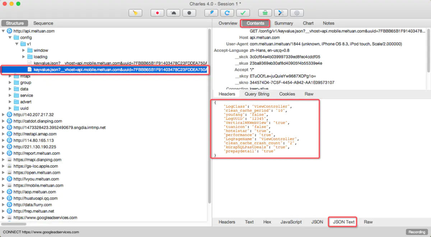Screen dimensions: 431x237
Task: Enable throttling with the turtle icon
Action: tap(173, 13)
